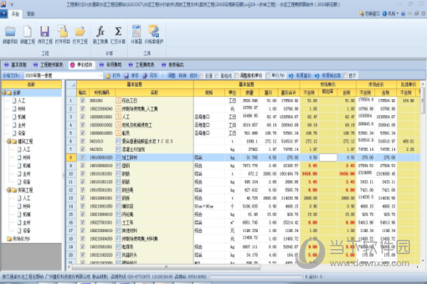Click the vertical scrollbar of the materials table
The height and width of the screenshot is (284, 427).
click(423, 101)
